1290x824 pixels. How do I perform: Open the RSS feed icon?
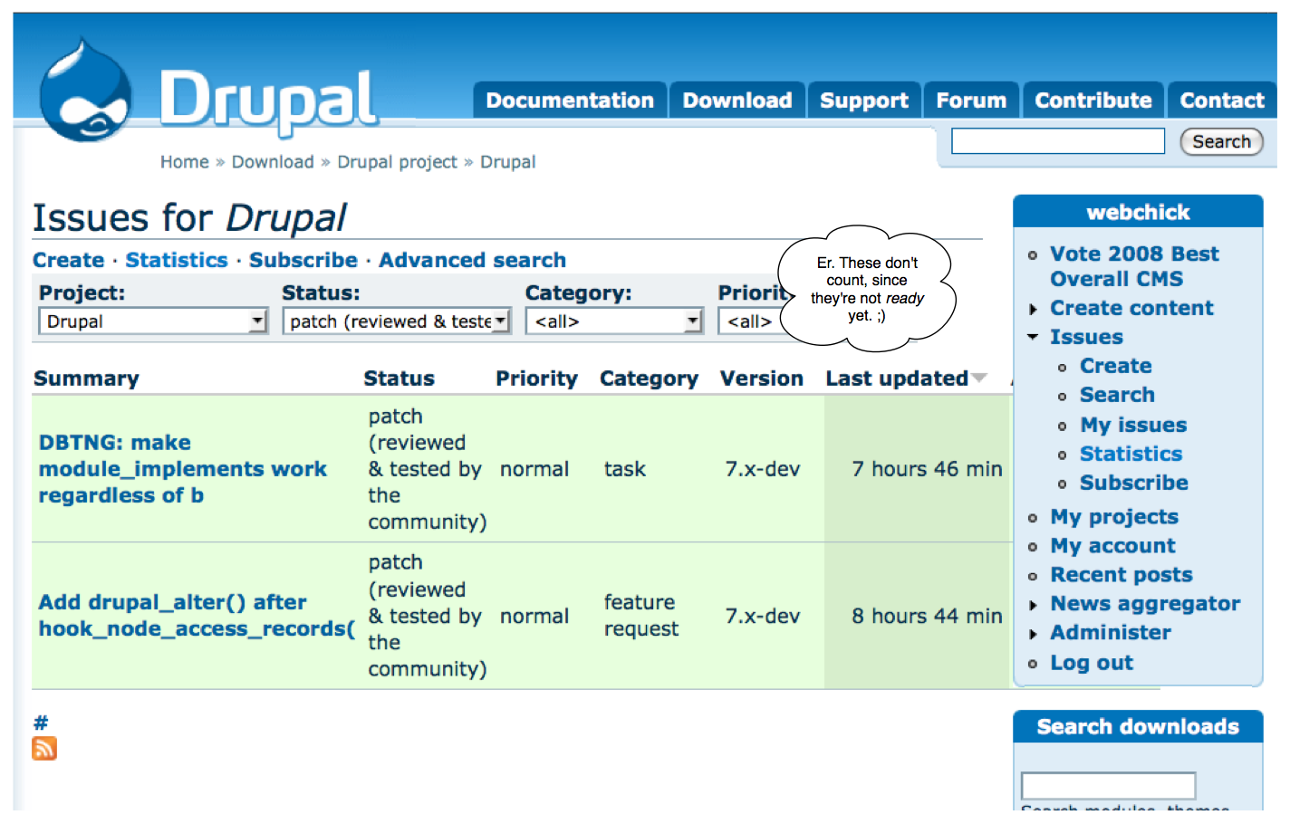(x=44, y=748)
